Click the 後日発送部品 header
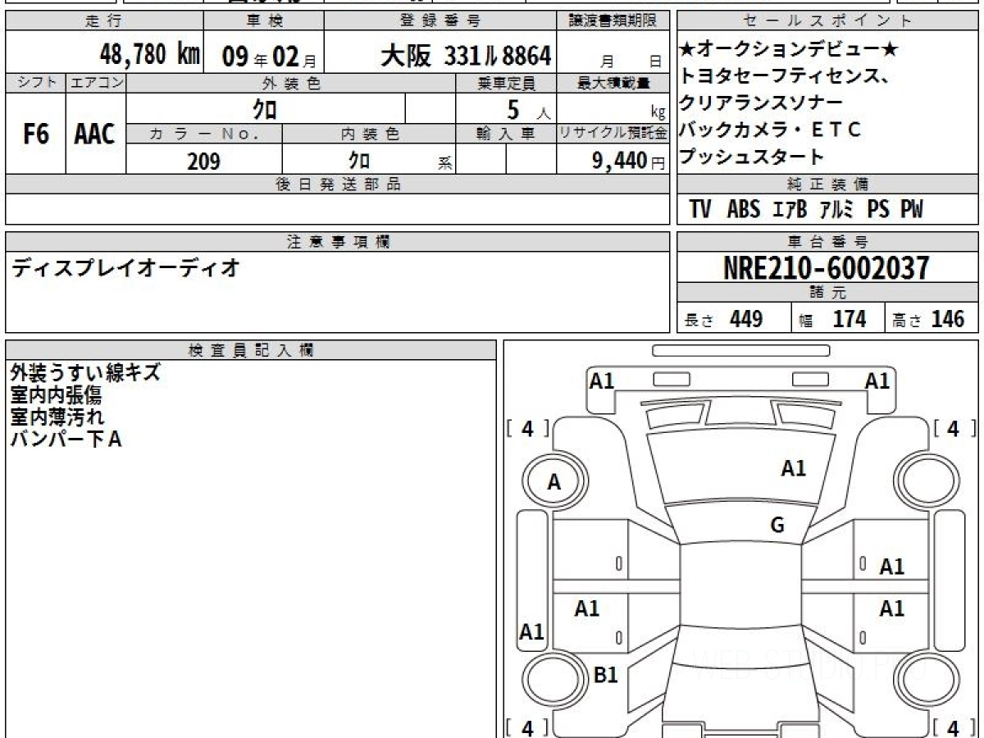 coord(337,184)
